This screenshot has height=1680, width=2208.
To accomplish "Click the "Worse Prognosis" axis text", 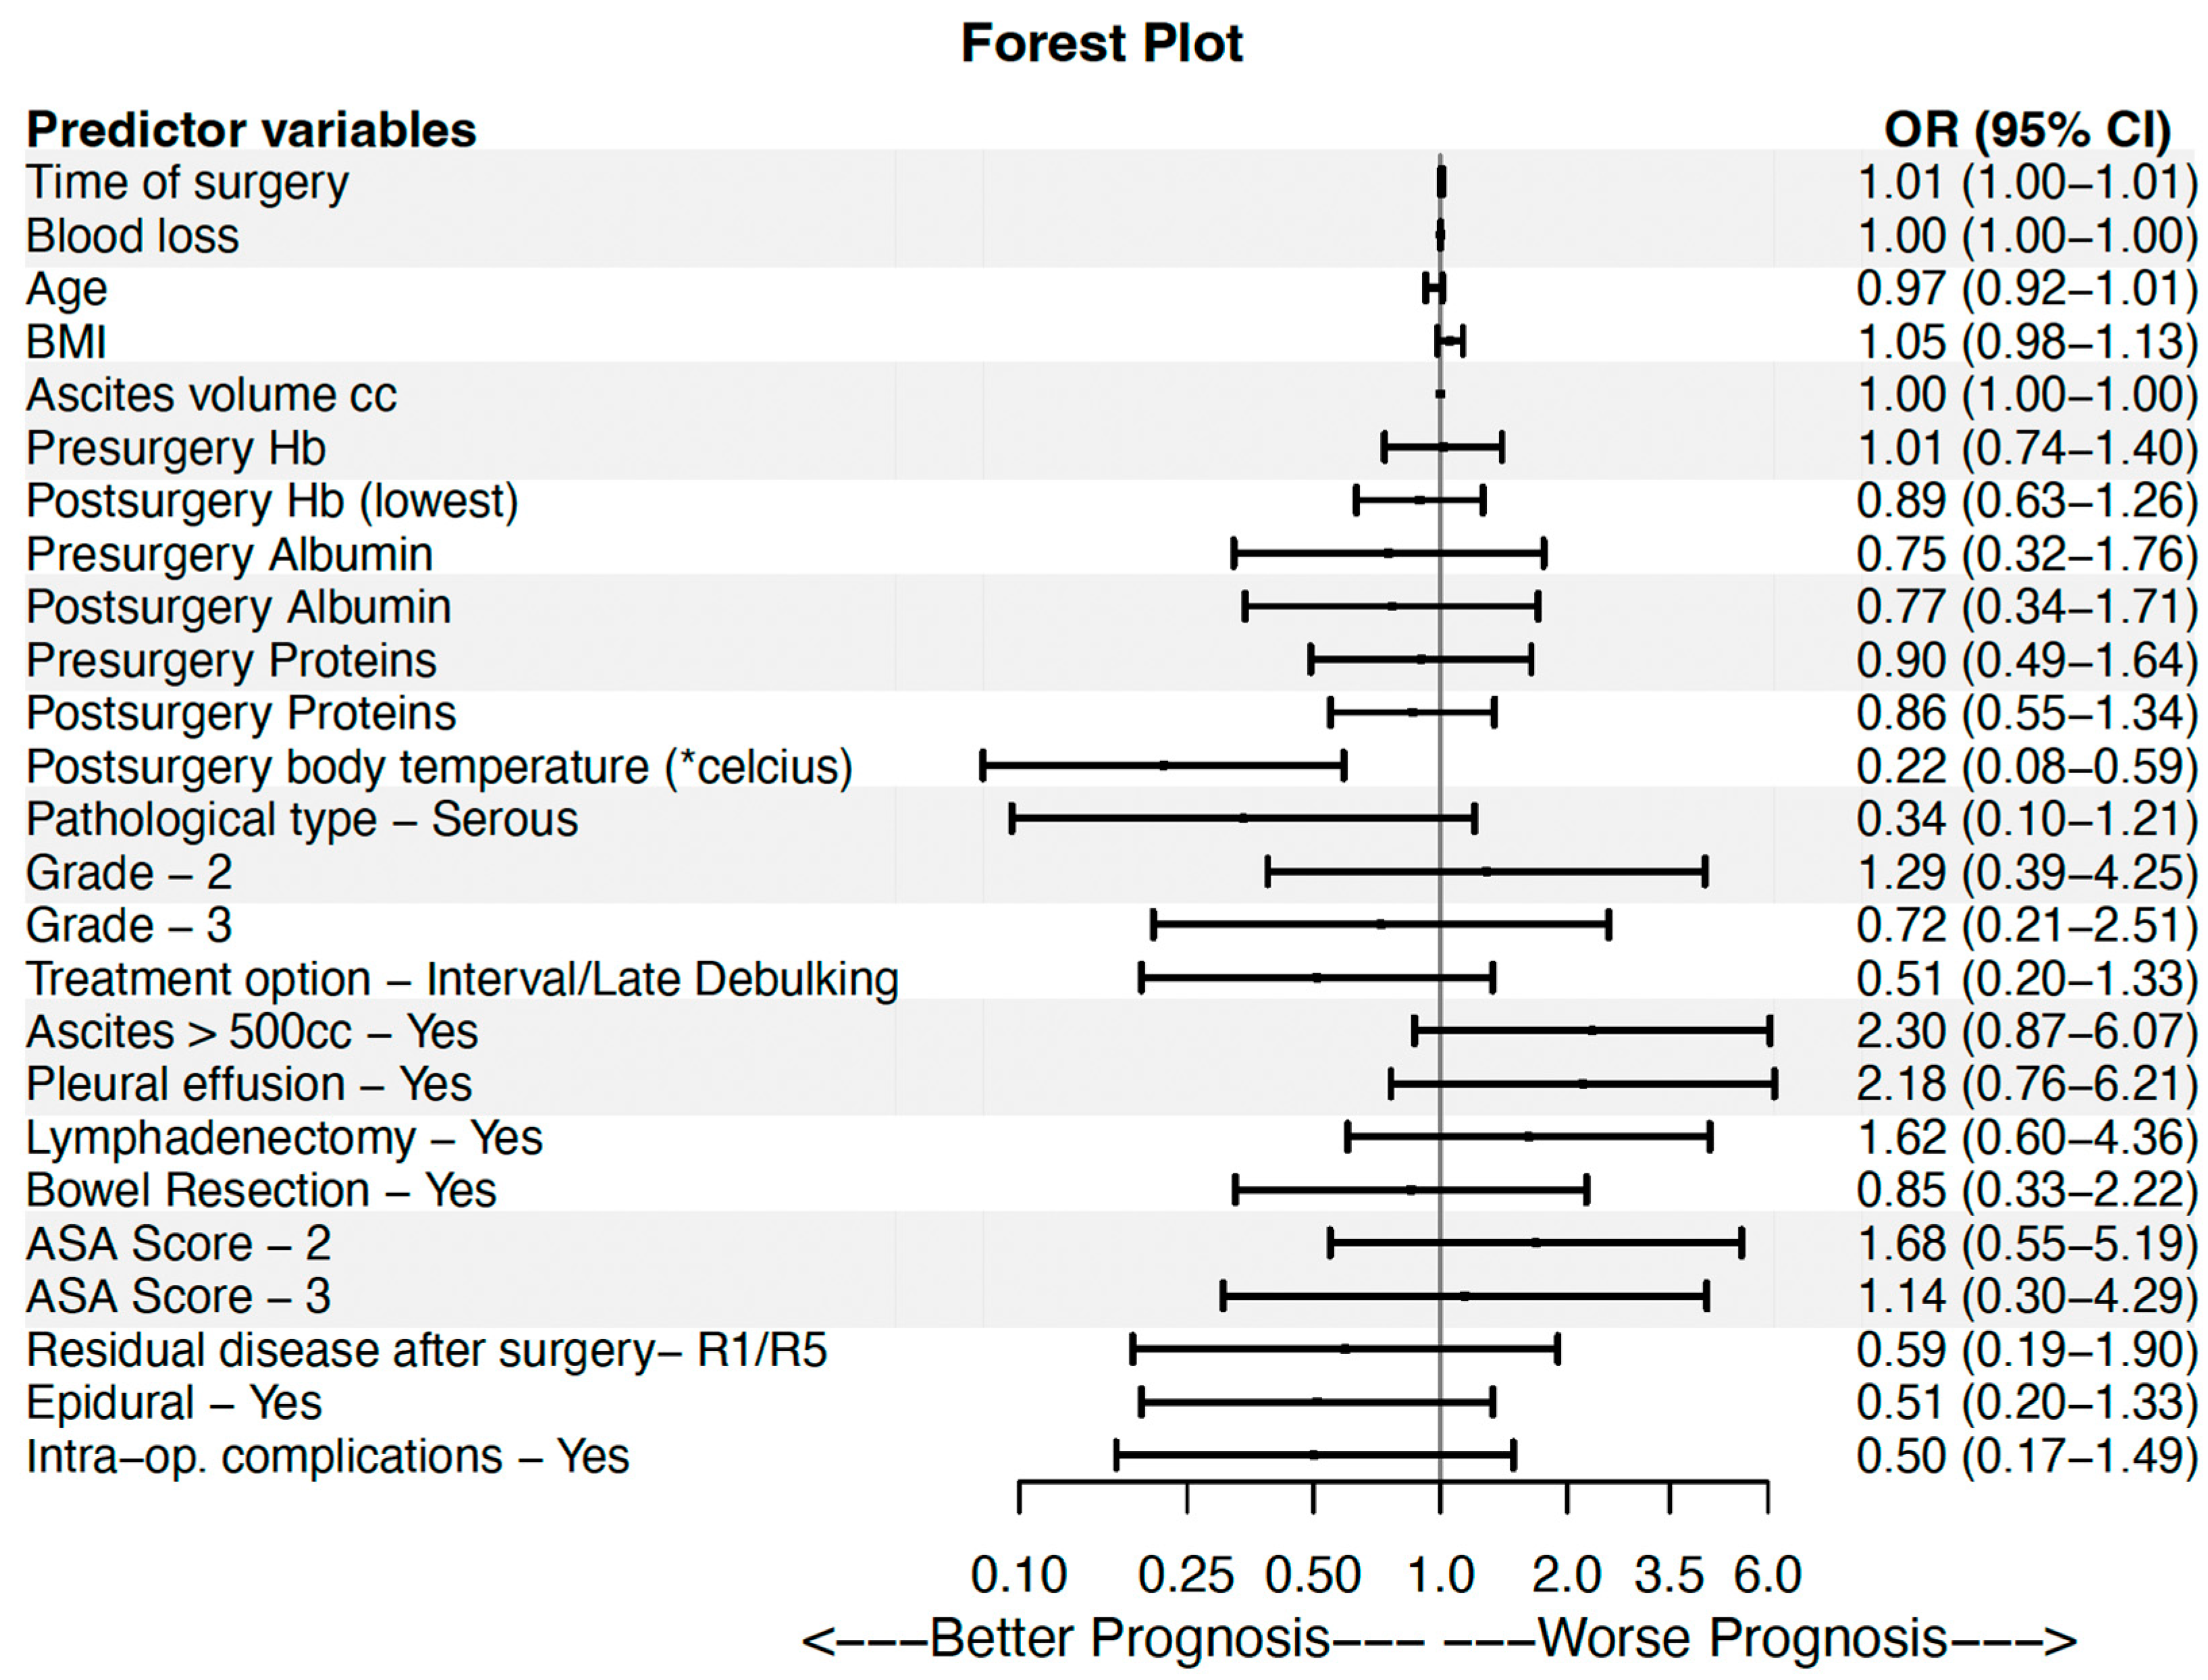I will coord(1742,1638).
